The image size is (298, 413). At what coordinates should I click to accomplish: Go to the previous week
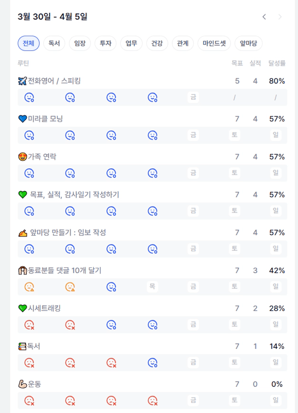[x=264, y=17]
